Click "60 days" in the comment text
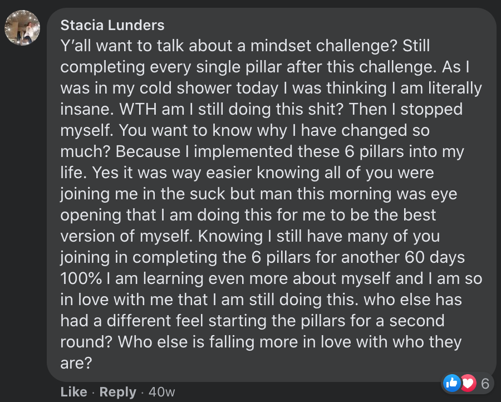501x402 pixels. 435,257
